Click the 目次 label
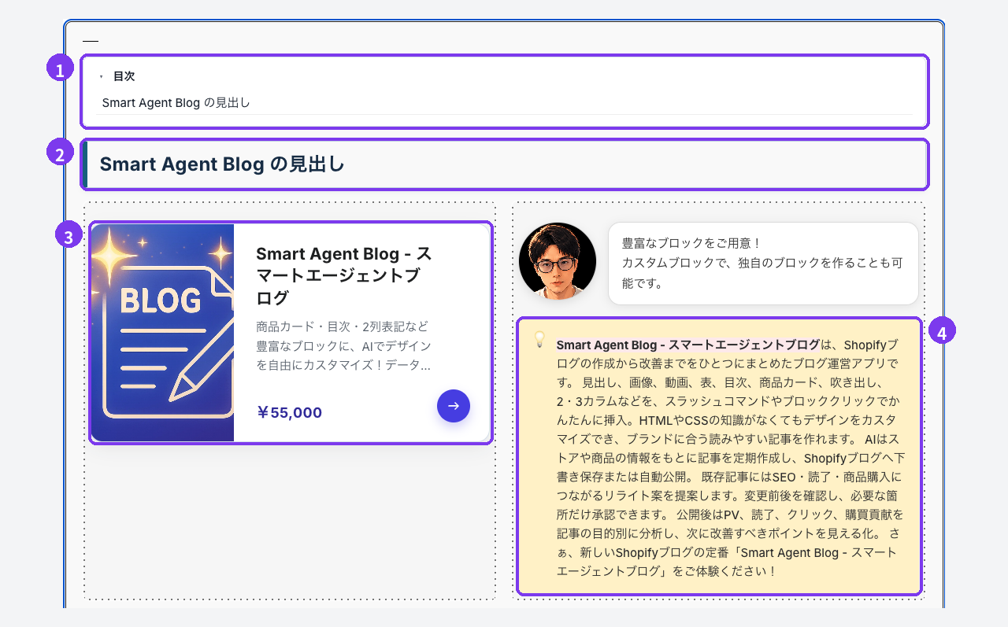 point(124,77)
